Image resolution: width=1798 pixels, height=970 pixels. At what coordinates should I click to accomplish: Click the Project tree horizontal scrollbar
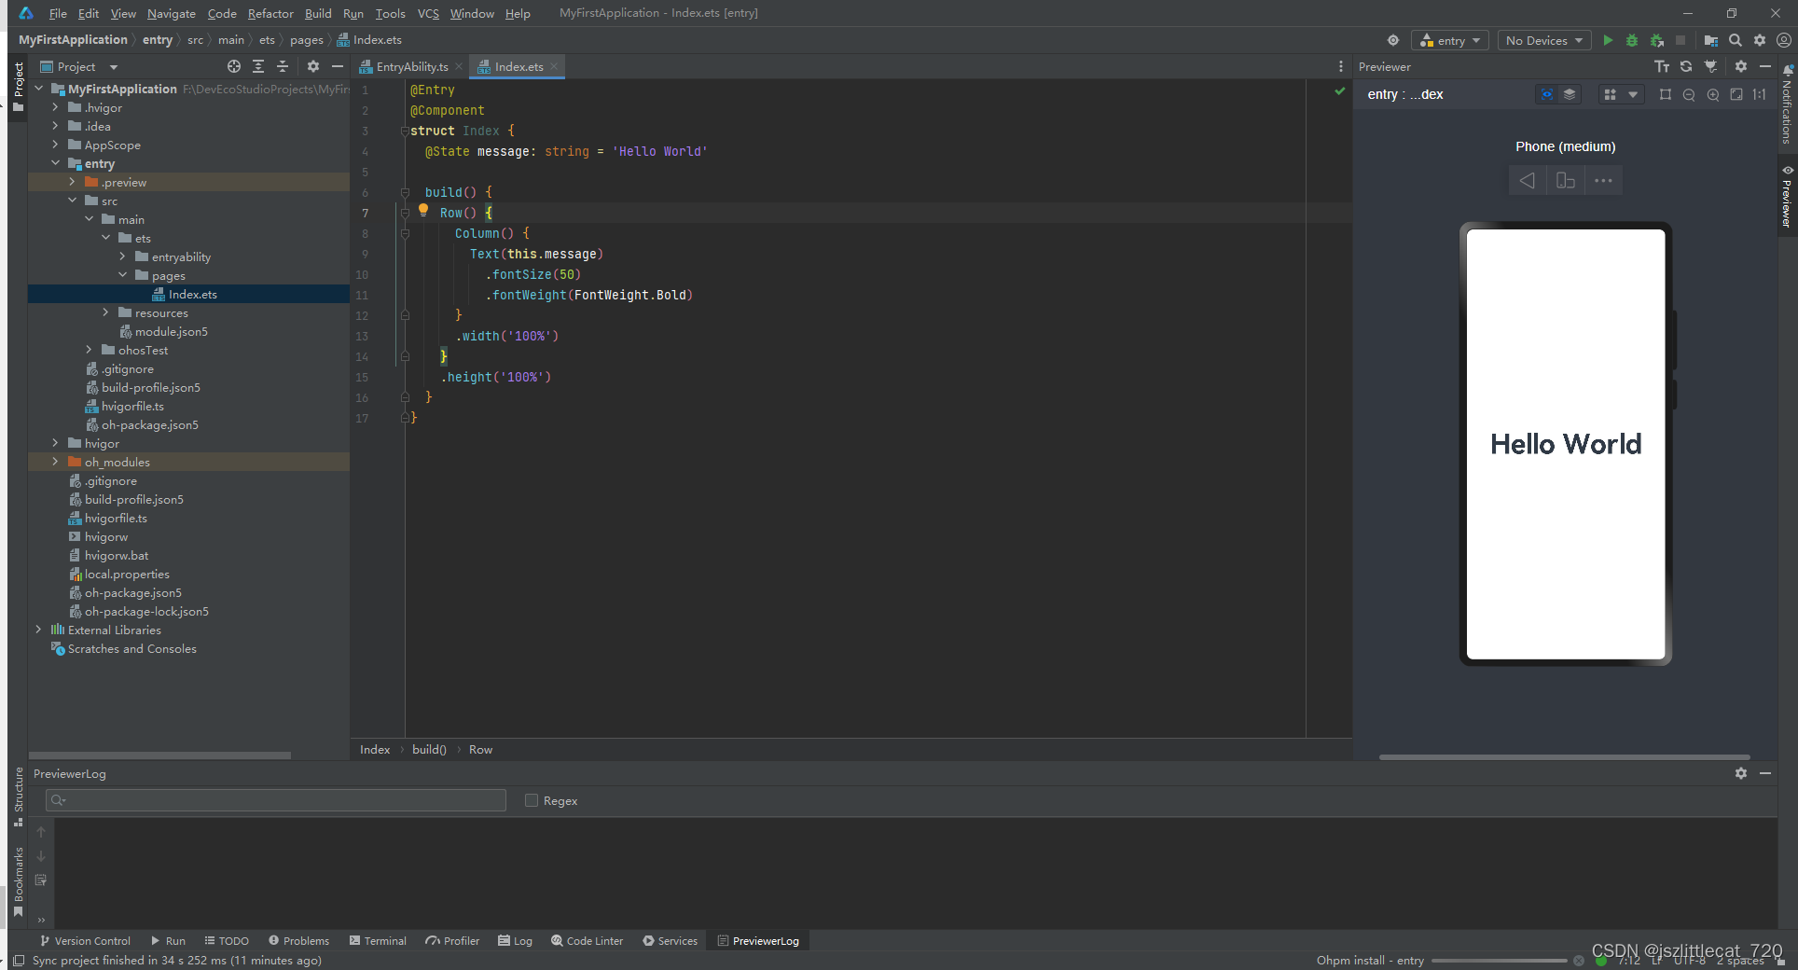[x=159, y=755]
